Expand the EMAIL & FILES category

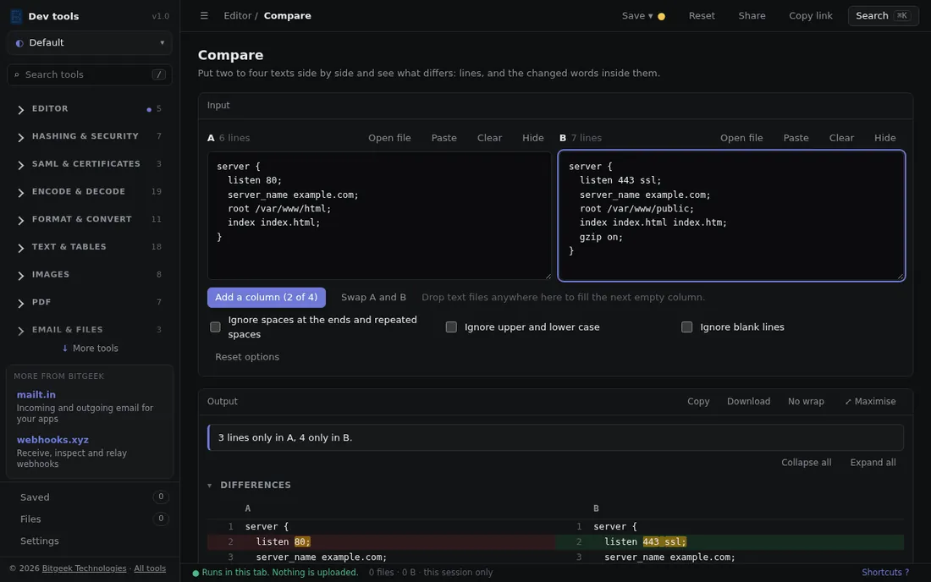coord(90,330)
